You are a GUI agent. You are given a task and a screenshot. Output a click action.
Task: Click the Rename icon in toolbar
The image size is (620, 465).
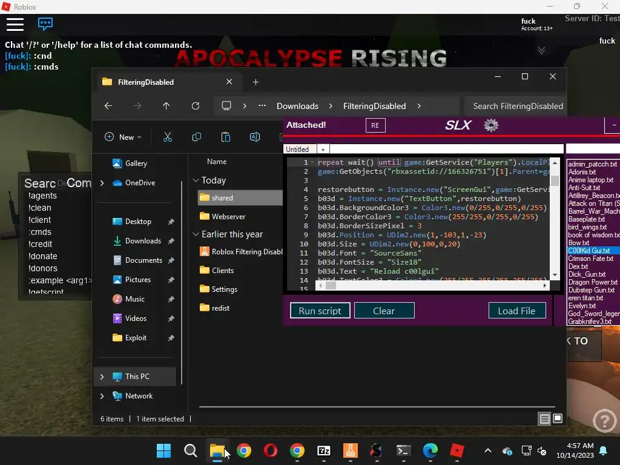(255, 137)
